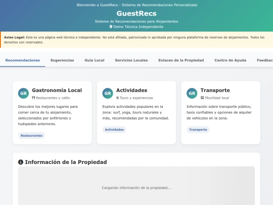Viewport: 273px width, 205px height.
Task: Click 'Restaurantes y cafés' subtitle
Action: 53,98
